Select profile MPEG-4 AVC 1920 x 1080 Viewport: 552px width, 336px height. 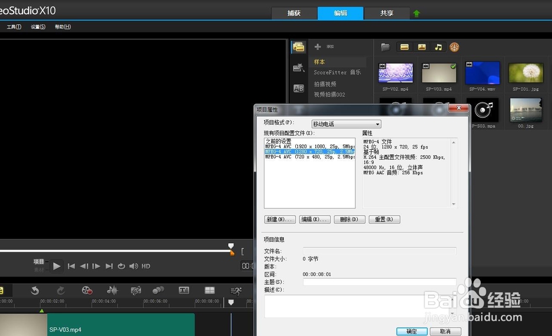[310, 147]
